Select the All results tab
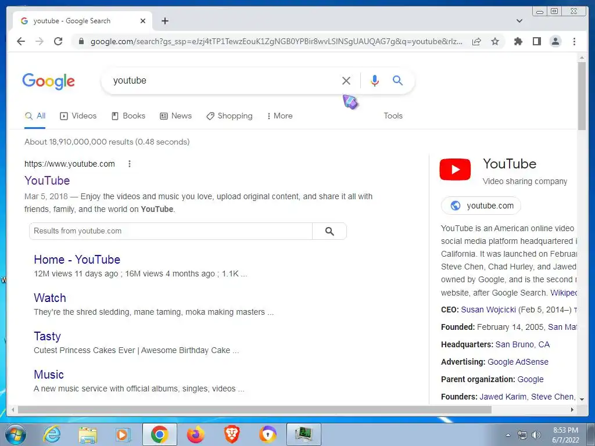This screenshot has height=446, width=595. (35, 116)
